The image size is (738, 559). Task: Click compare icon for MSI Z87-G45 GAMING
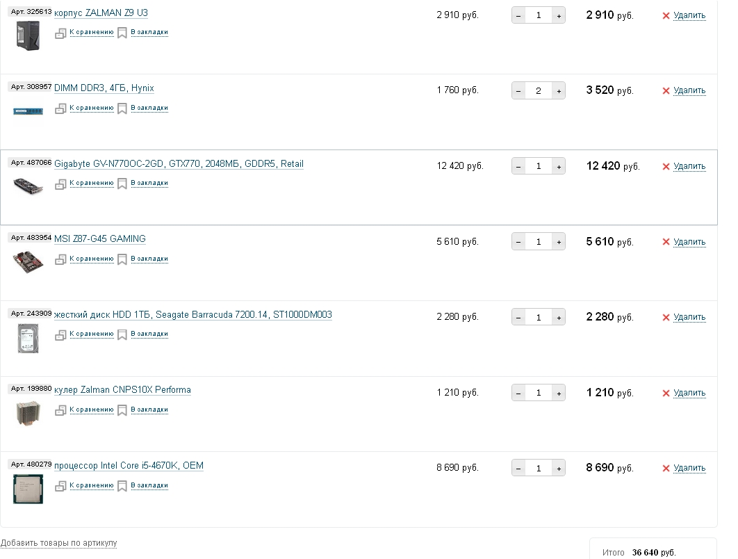coord(61,259)
